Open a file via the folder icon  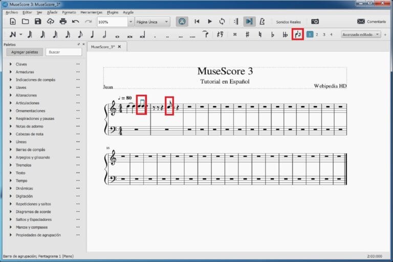click(x=25, y=21)
